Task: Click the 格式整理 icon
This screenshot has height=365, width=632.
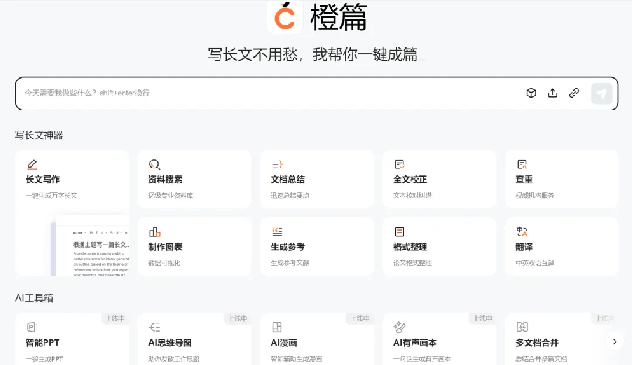Action: (399, 232)
